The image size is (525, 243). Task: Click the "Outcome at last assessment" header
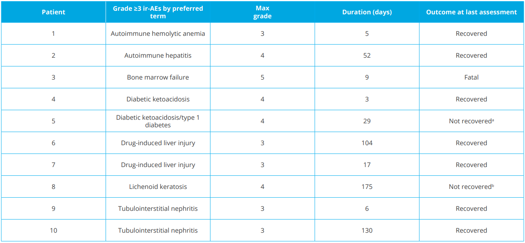471,12
